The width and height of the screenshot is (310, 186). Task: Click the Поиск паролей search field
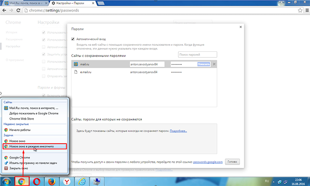pos(198,54)
